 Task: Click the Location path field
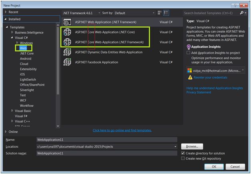pyautogui.click(x=105, y=147)
